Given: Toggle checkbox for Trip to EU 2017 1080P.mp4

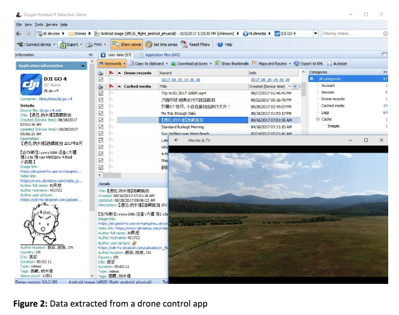Looking at the screenshot, I should (101, 93).
